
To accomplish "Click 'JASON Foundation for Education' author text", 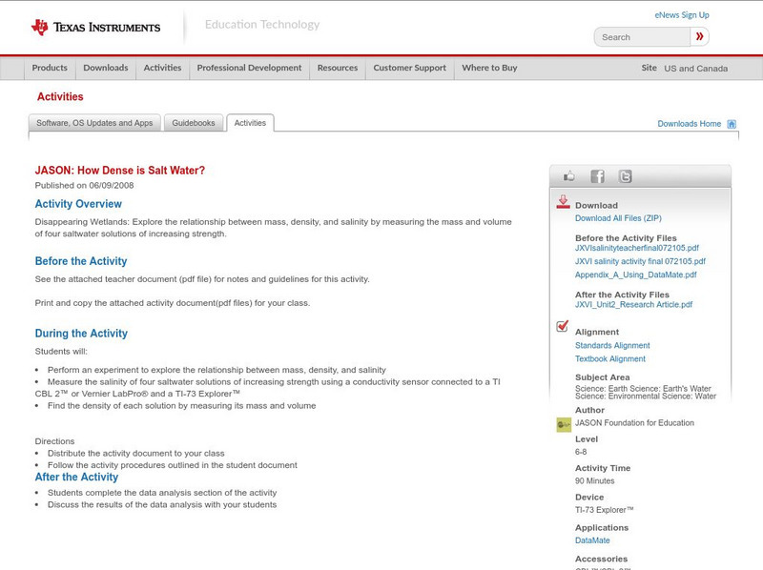I will coord(634,423).
